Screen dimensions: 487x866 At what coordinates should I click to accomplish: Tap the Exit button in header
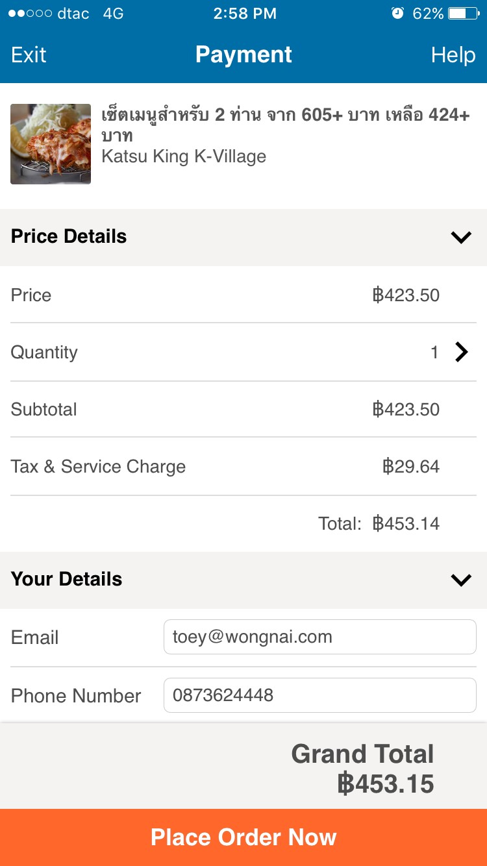coord(29,55)
